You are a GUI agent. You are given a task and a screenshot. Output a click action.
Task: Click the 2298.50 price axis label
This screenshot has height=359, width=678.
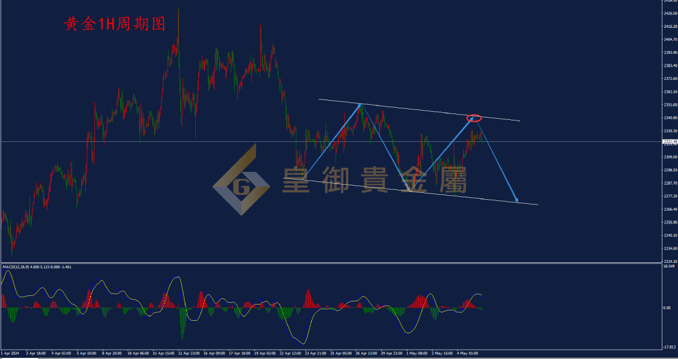(671, 170)
